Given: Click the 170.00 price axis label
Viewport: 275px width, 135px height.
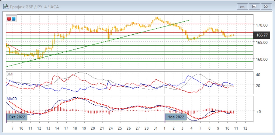Looking at the screenshot, I should pyautogui.click(x=261, y=25).
